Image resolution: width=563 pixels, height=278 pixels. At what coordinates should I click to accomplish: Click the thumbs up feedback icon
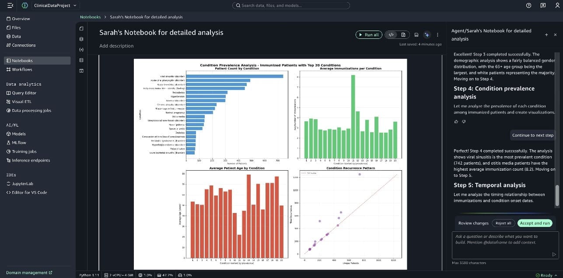click(456, 121)
